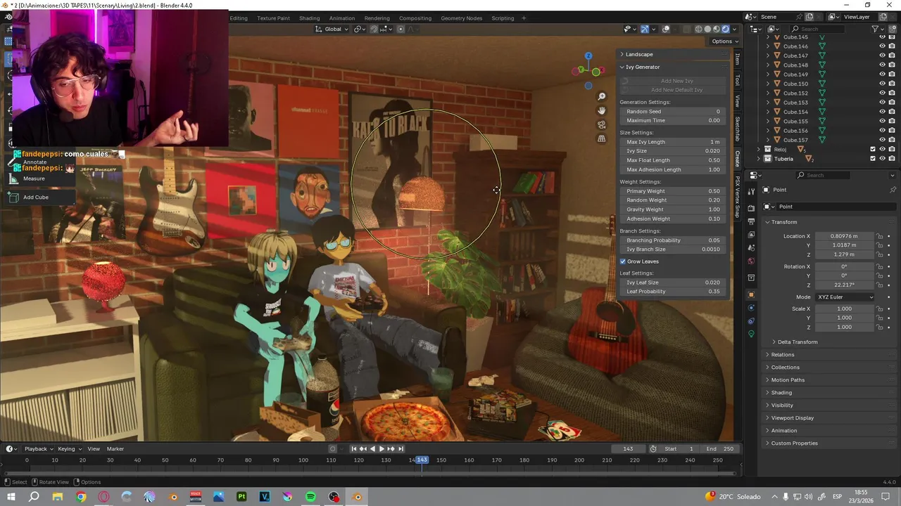Screen dimensions: 901x506
Task: Select material preview viewport shading
Action: (x=717, y=29)
